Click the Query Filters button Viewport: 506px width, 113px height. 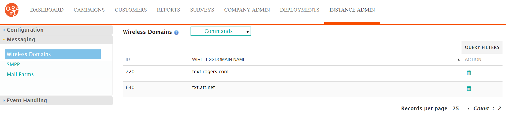tap(482, 47)
